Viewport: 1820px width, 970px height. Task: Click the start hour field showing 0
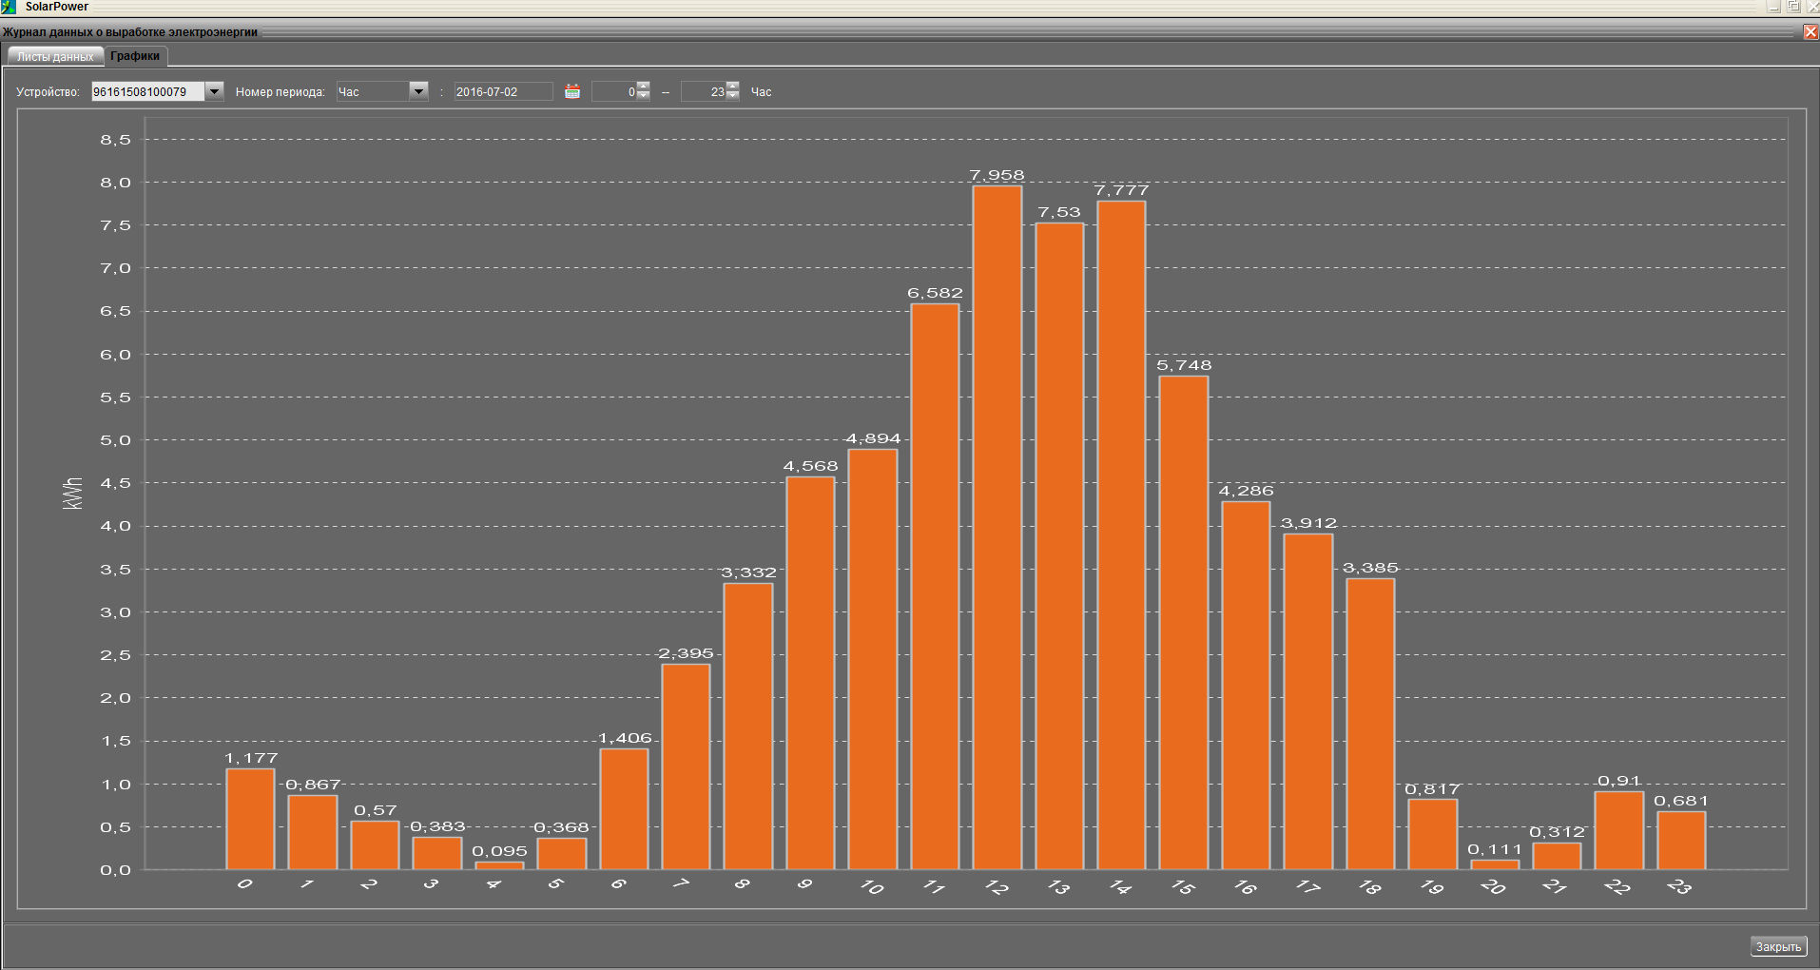[614, 91]
